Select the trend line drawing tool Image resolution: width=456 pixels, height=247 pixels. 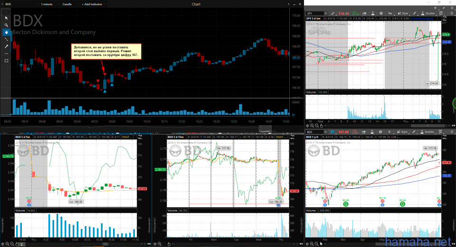pos(6,39)
